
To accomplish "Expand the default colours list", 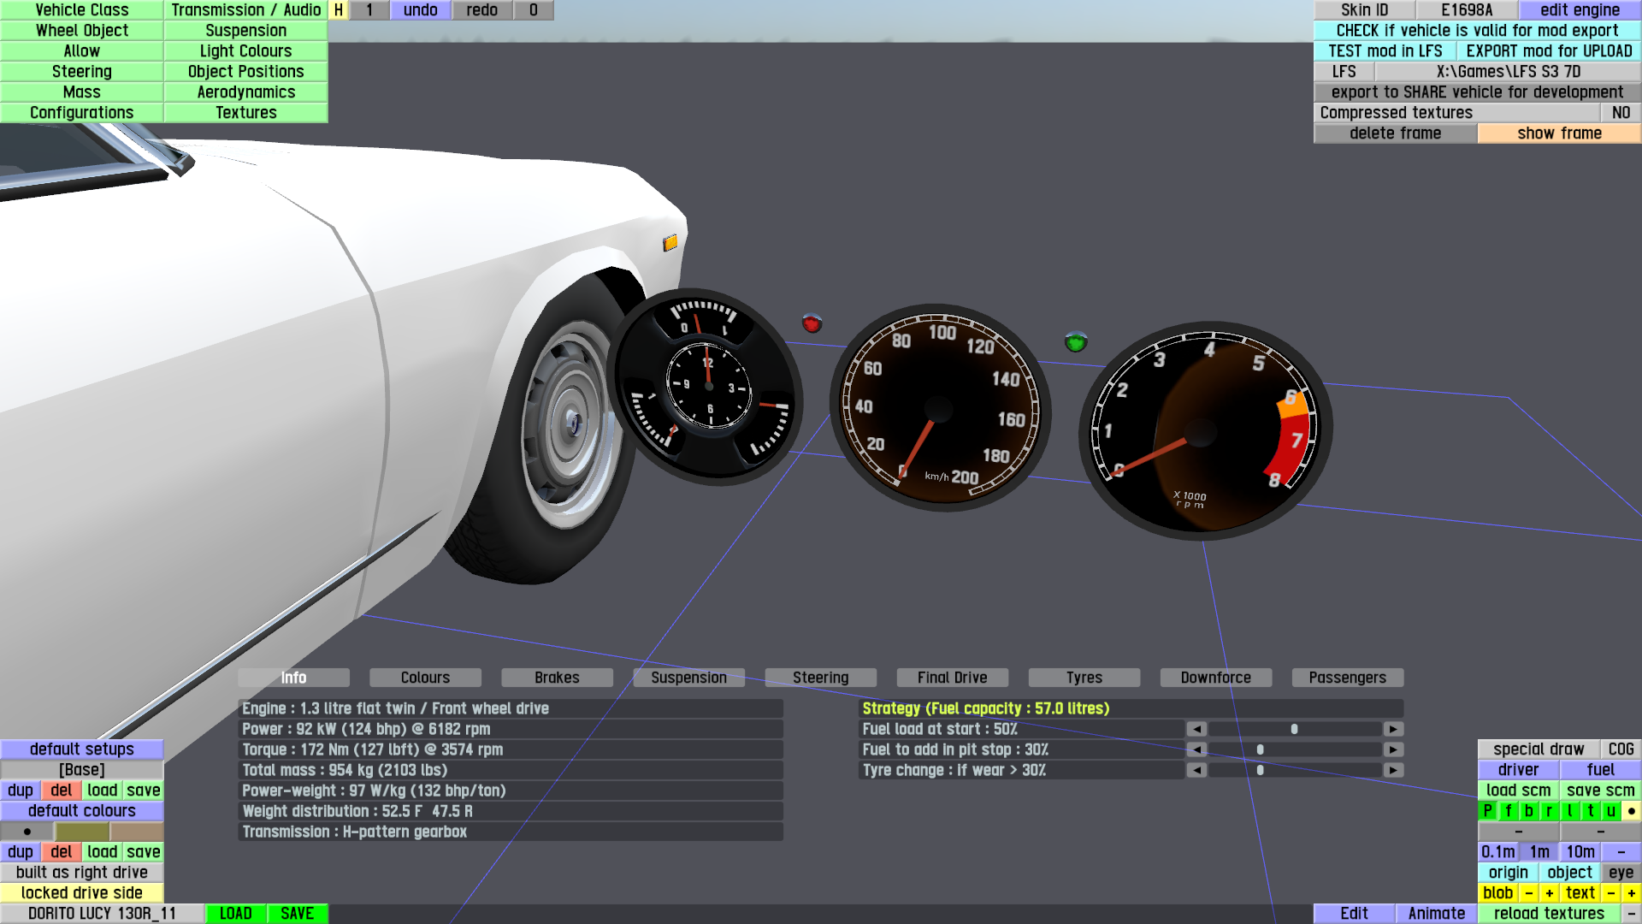I will [x=81, y=811].
